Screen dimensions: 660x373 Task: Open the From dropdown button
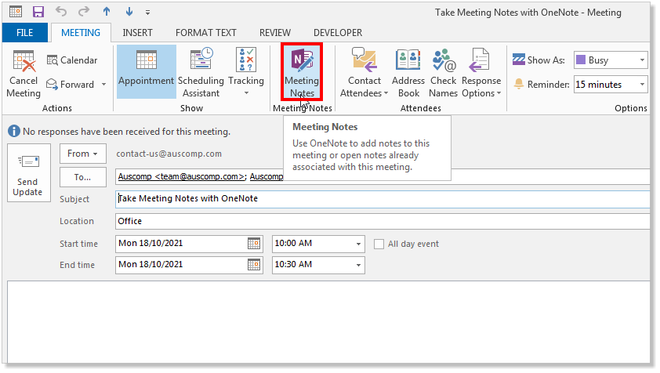(x=83, y=154)
